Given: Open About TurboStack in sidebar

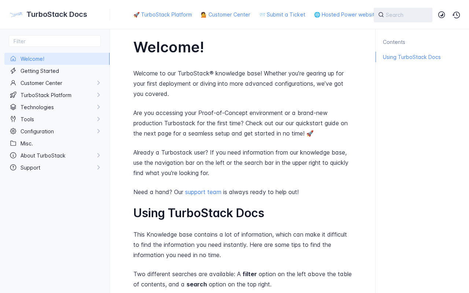Looking at the screenshot, I should click(57, 155).
